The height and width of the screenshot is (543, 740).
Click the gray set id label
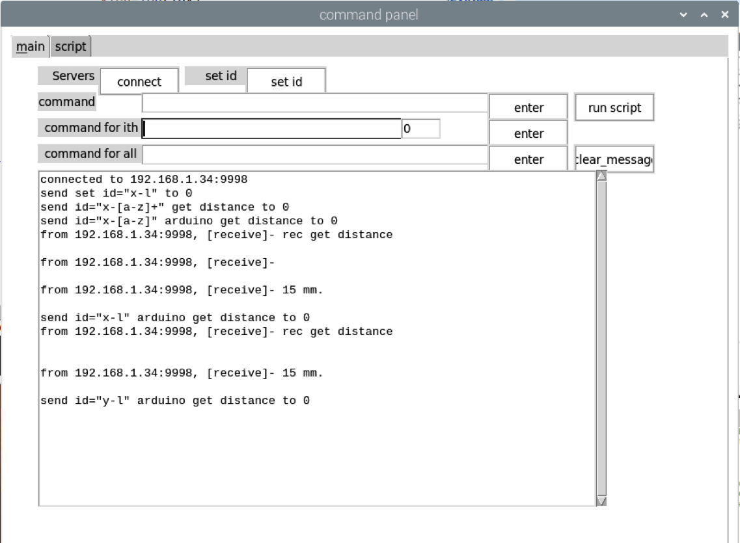[215, 75]
